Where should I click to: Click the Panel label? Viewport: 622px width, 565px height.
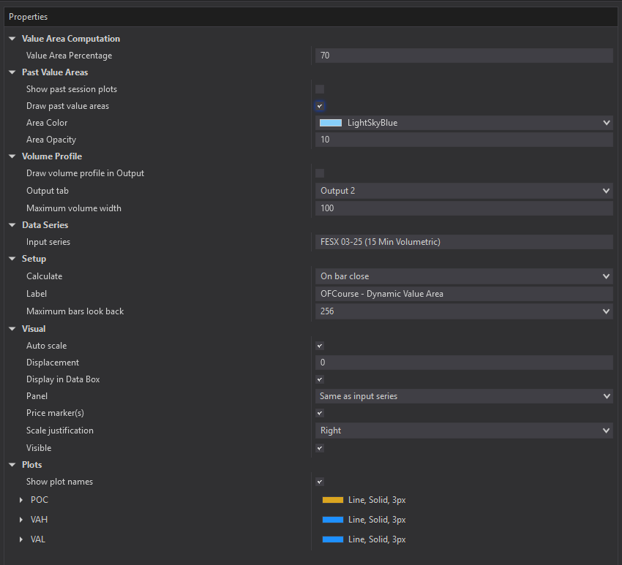point(37,396)
